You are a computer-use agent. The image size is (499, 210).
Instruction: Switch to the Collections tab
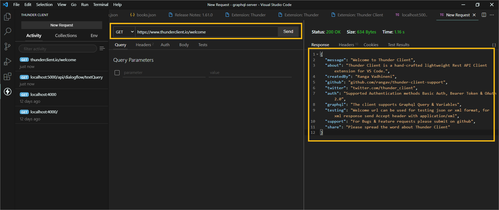click(66, 36)
